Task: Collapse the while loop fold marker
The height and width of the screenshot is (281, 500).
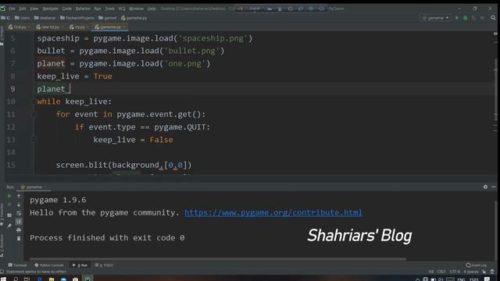Action: 33,102
